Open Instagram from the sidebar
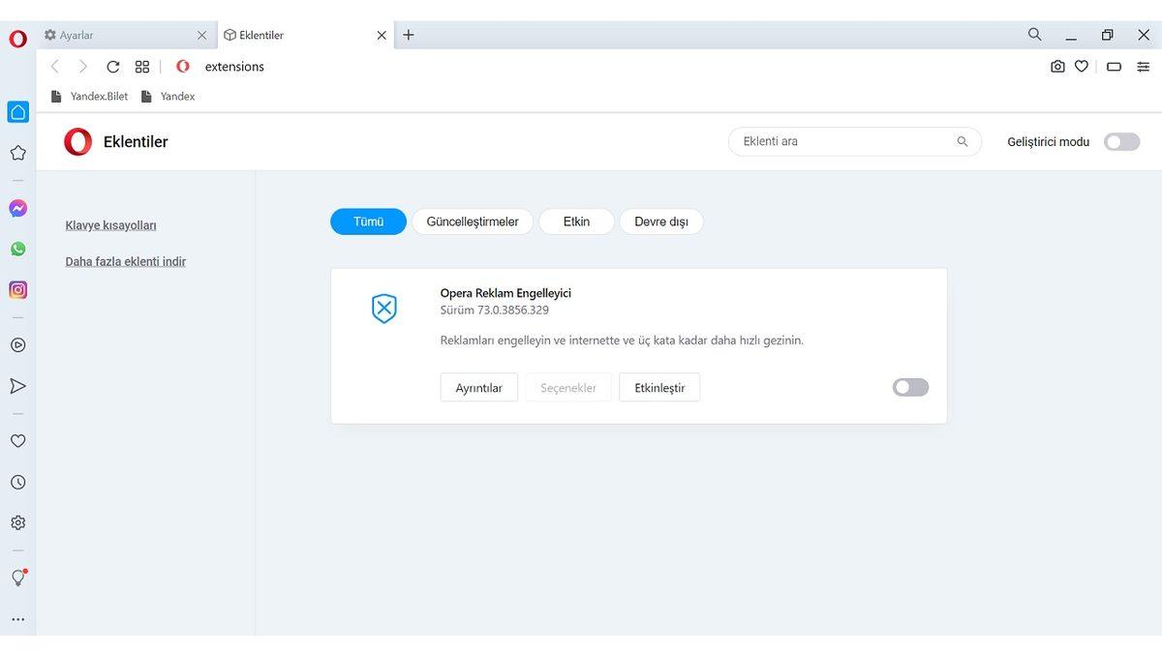1162x653 pixels. click(17, 289)
